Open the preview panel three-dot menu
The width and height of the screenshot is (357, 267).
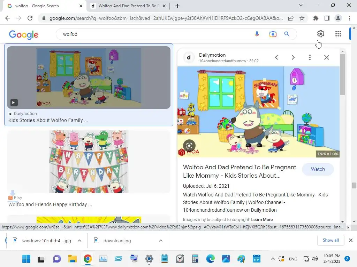pos(310,57)
